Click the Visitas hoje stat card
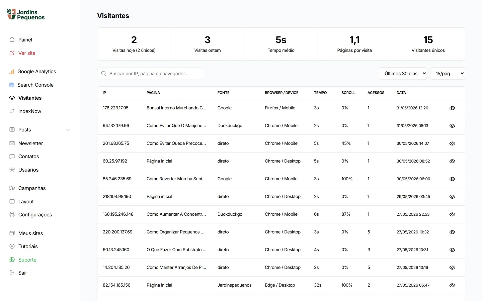This screenshot has height=301, width=482. (134, 44)
